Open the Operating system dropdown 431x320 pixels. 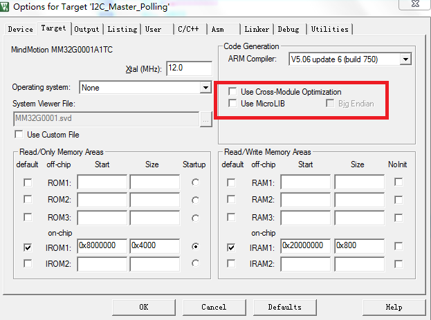tap(205, 88)
